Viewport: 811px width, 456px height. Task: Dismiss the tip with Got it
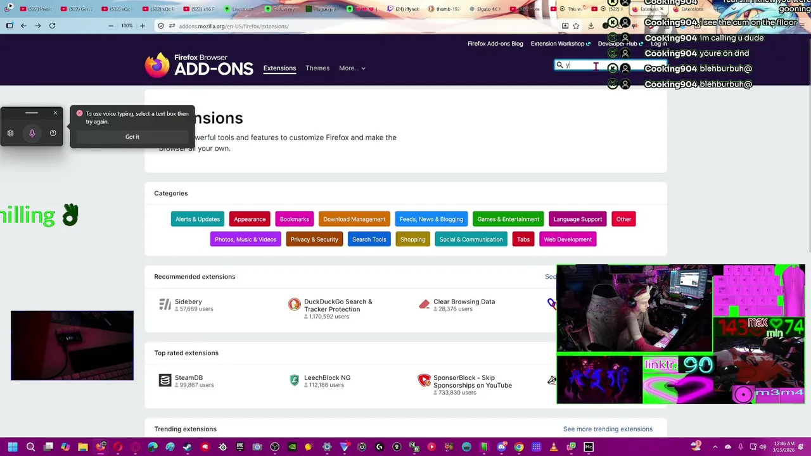click(132, 137)
